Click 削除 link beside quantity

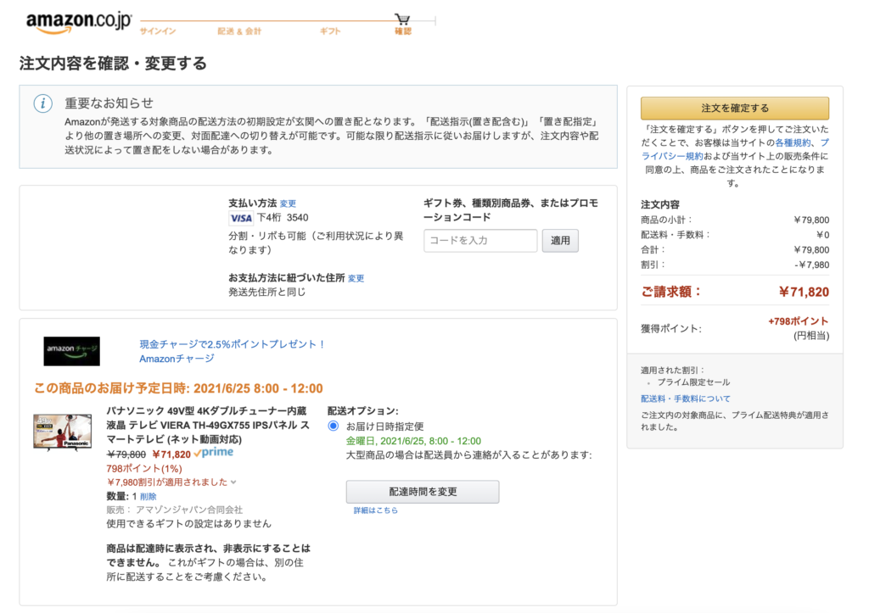coord(149,496)
